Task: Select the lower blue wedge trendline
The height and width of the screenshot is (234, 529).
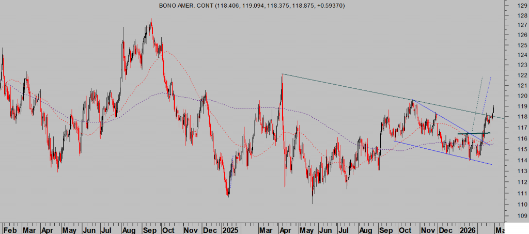Action: pos(444,152)
